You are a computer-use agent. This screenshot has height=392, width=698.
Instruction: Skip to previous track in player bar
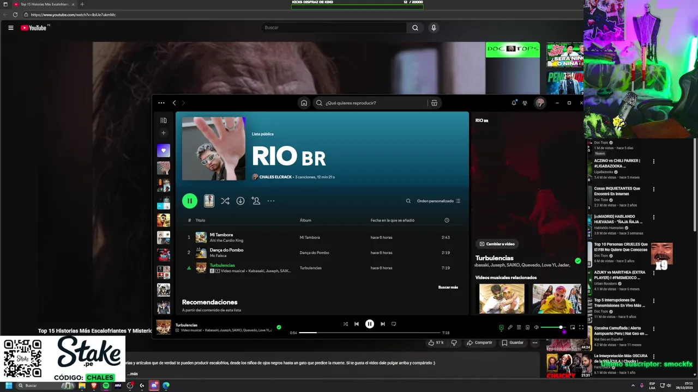(x=357, y=324)
